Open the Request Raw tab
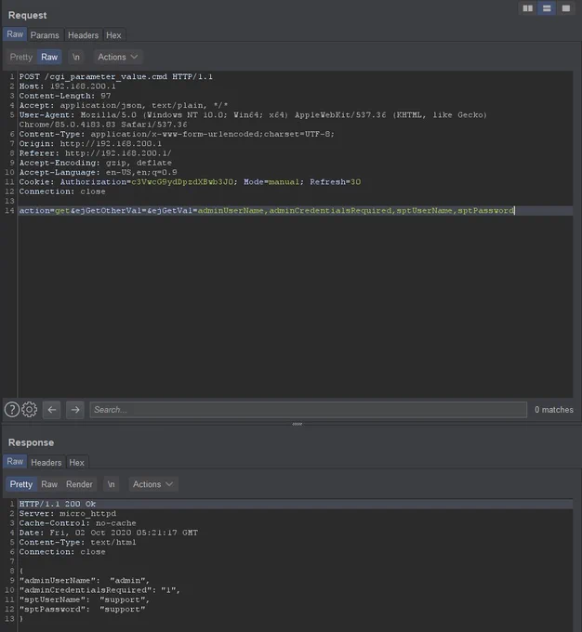Image resolution: width=582 pixels, height=632 pixels. [x=15, y=34]
